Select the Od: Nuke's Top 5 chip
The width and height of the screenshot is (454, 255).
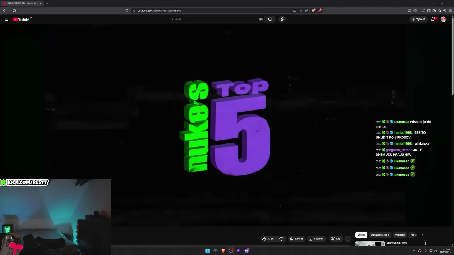pos(380,235)
